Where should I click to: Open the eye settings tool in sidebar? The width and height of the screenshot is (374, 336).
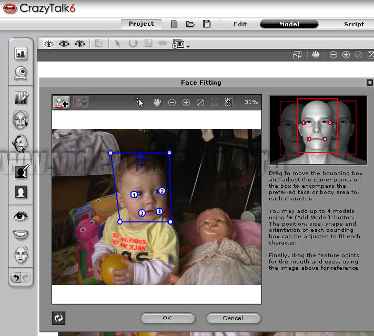coord(21,216)
